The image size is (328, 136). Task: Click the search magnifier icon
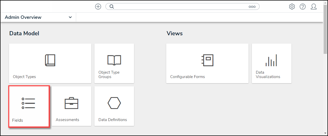112,7
